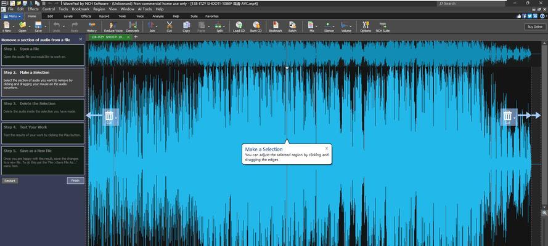Close the 138-ITZY file tab

pyautogui.click(x=128, y=36)
